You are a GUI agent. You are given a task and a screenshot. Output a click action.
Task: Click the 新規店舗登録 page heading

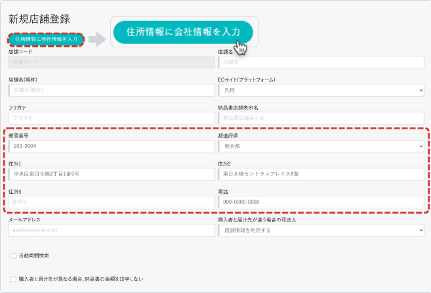click(x=39, y=19)
